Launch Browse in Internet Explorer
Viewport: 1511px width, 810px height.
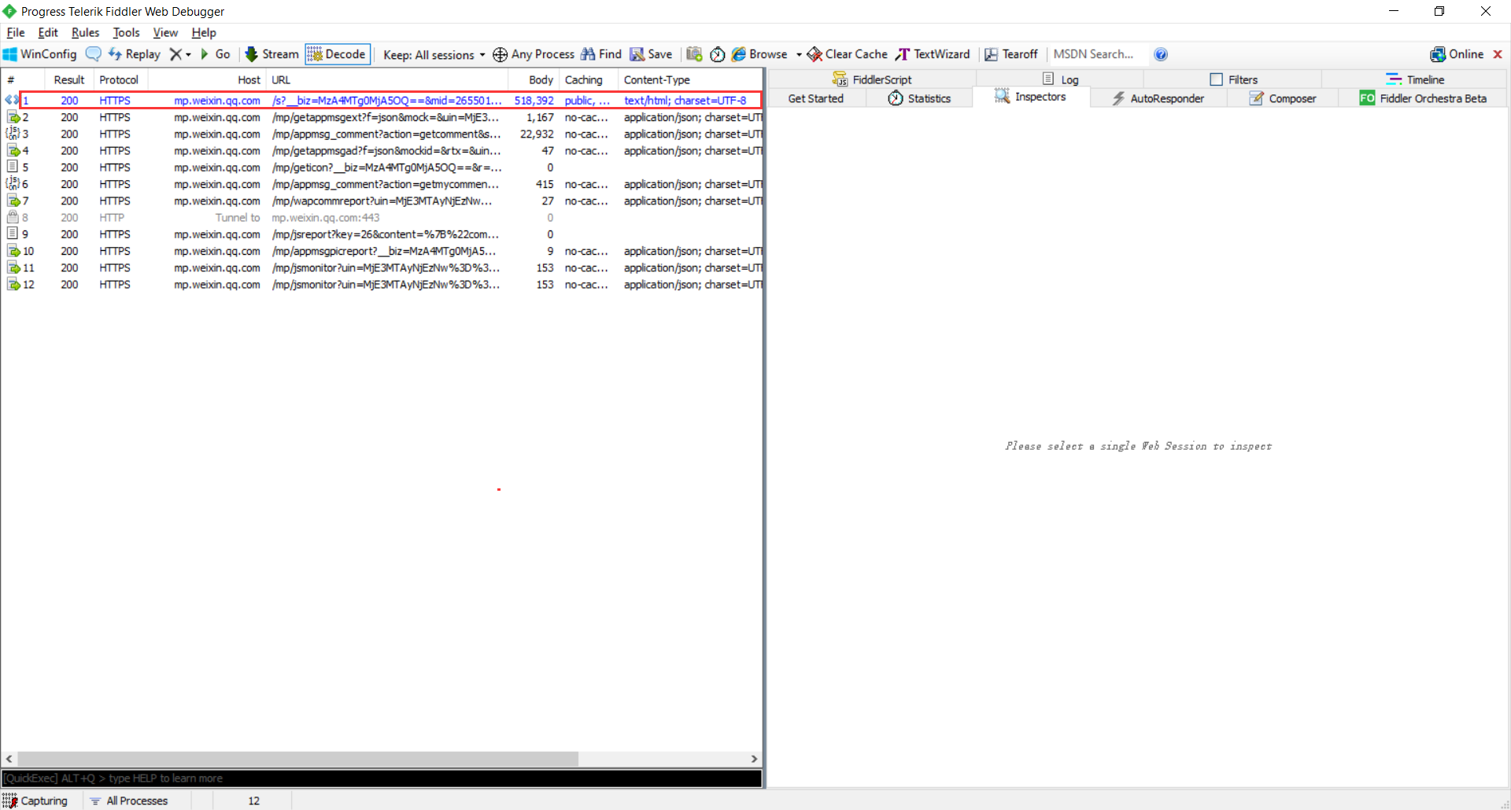click(759, 54)
